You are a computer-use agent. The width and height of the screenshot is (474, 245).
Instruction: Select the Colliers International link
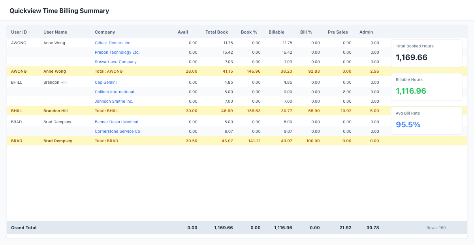coord(114,92)
